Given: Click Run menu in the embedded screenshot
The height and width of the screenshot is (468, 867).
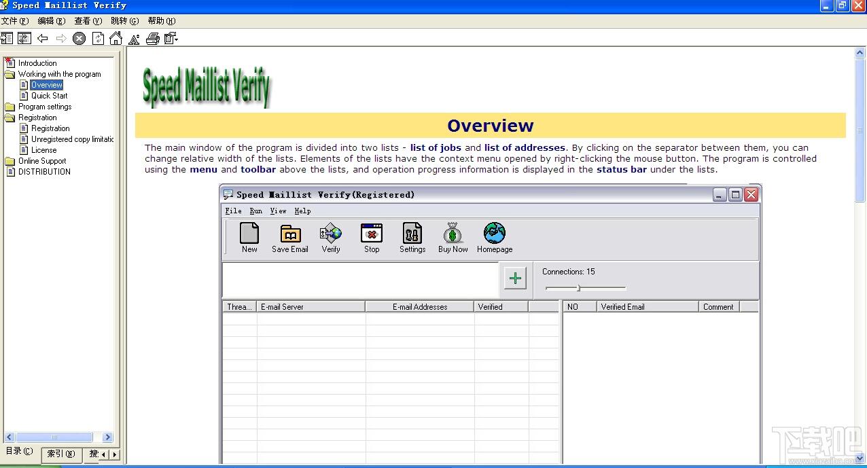Looking at the screenshot, I should (255, 211).
